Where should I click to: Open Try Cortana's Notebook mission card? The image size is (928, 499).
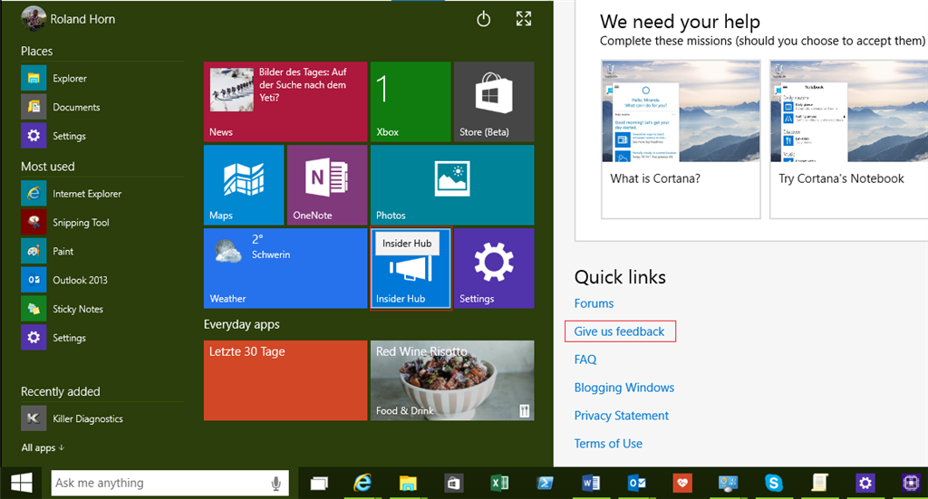848,139
